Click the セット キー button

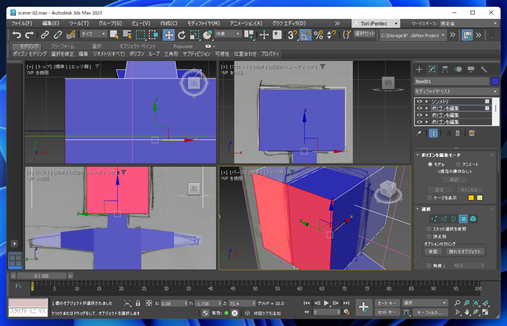(387, 312)
